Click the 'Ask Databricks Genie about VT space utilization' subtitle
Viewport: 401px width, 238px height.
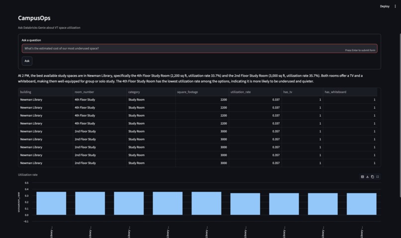pyautogui.click(x=49, y=28)
